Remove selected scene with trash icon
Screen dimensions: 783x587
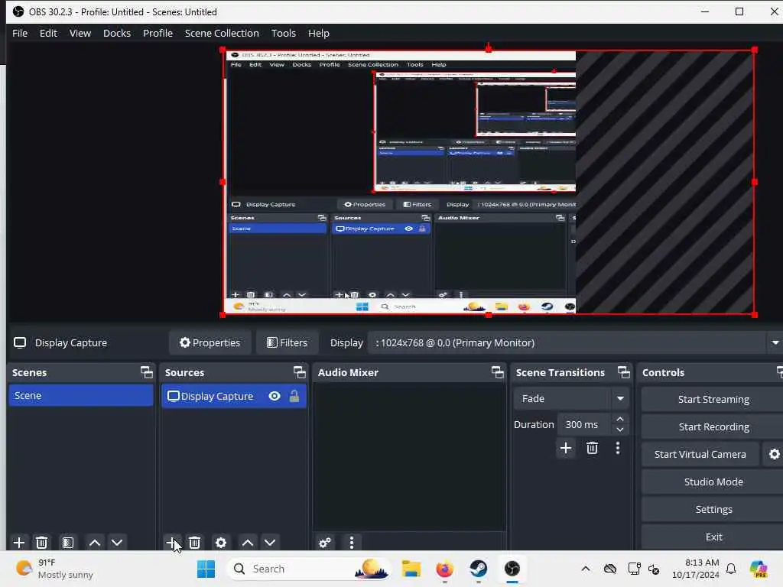pyautogui.click(x=42, y=543)
